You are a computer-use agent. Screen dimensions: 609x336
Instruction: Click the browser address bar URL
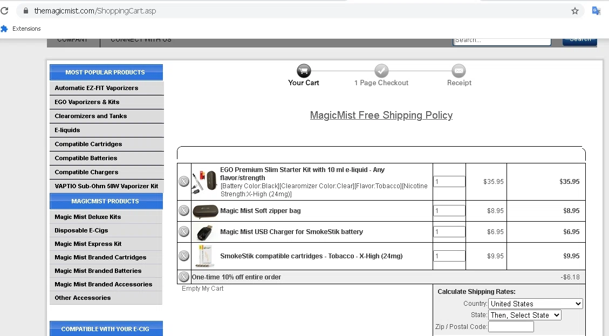tap(95, 11)
